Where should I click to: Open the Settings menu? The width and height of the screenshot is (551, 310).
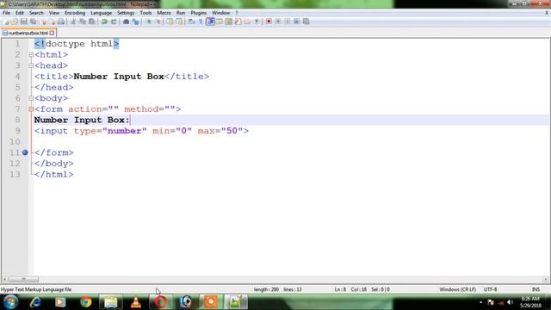click(126, 13)
